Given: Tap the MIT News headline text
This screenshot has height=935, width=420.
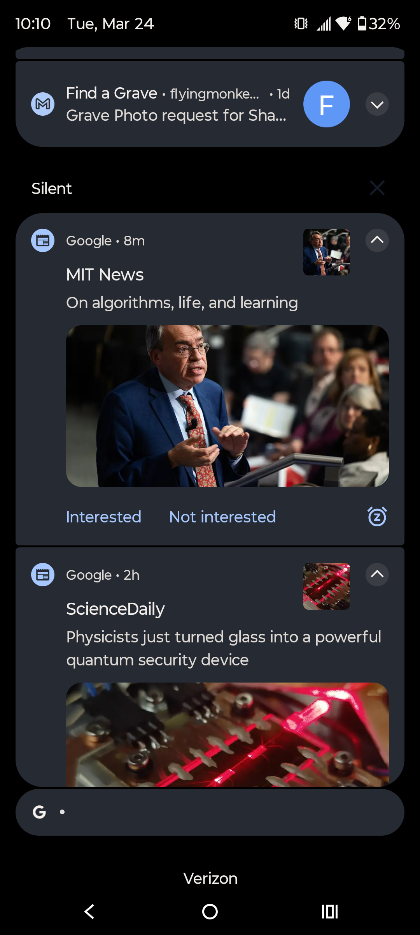Looking at the screenshot, I should click(x=182, y=303).
